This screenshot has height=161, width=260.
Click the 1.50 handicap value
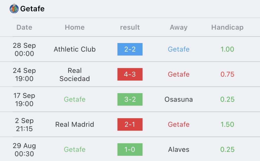point(227,125)
